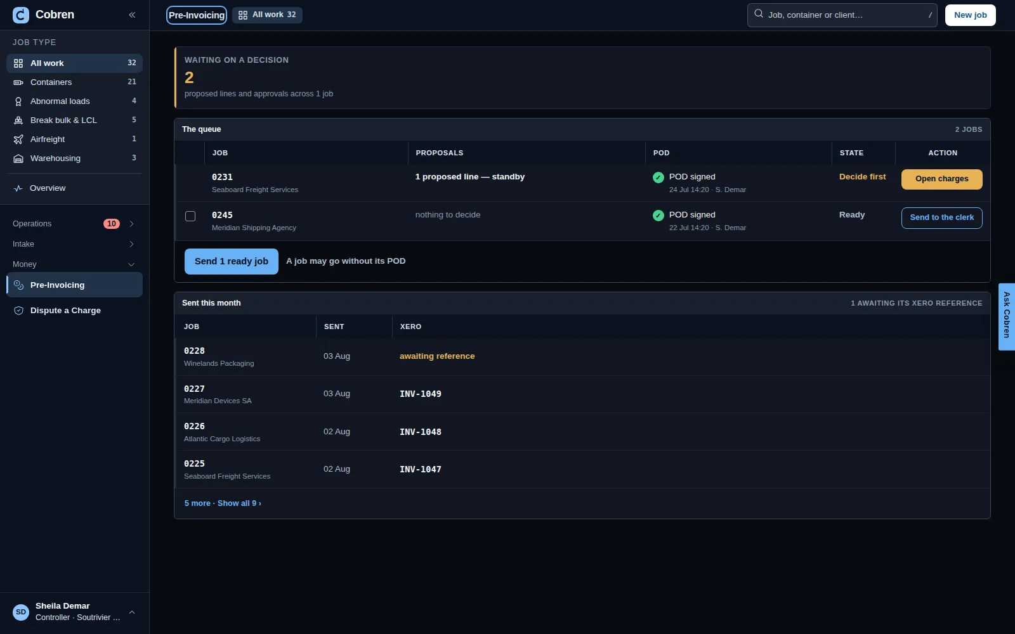Open the Ask Cobren side tab

point(1007,316)
